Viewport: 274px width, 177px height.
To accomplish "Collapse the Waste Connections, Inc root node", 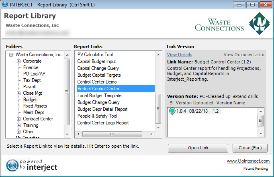I will coord(11,55).
